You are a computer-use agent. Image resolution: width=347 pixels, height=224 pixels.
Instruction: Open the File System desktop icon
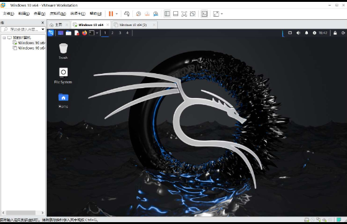click(63, 76)
